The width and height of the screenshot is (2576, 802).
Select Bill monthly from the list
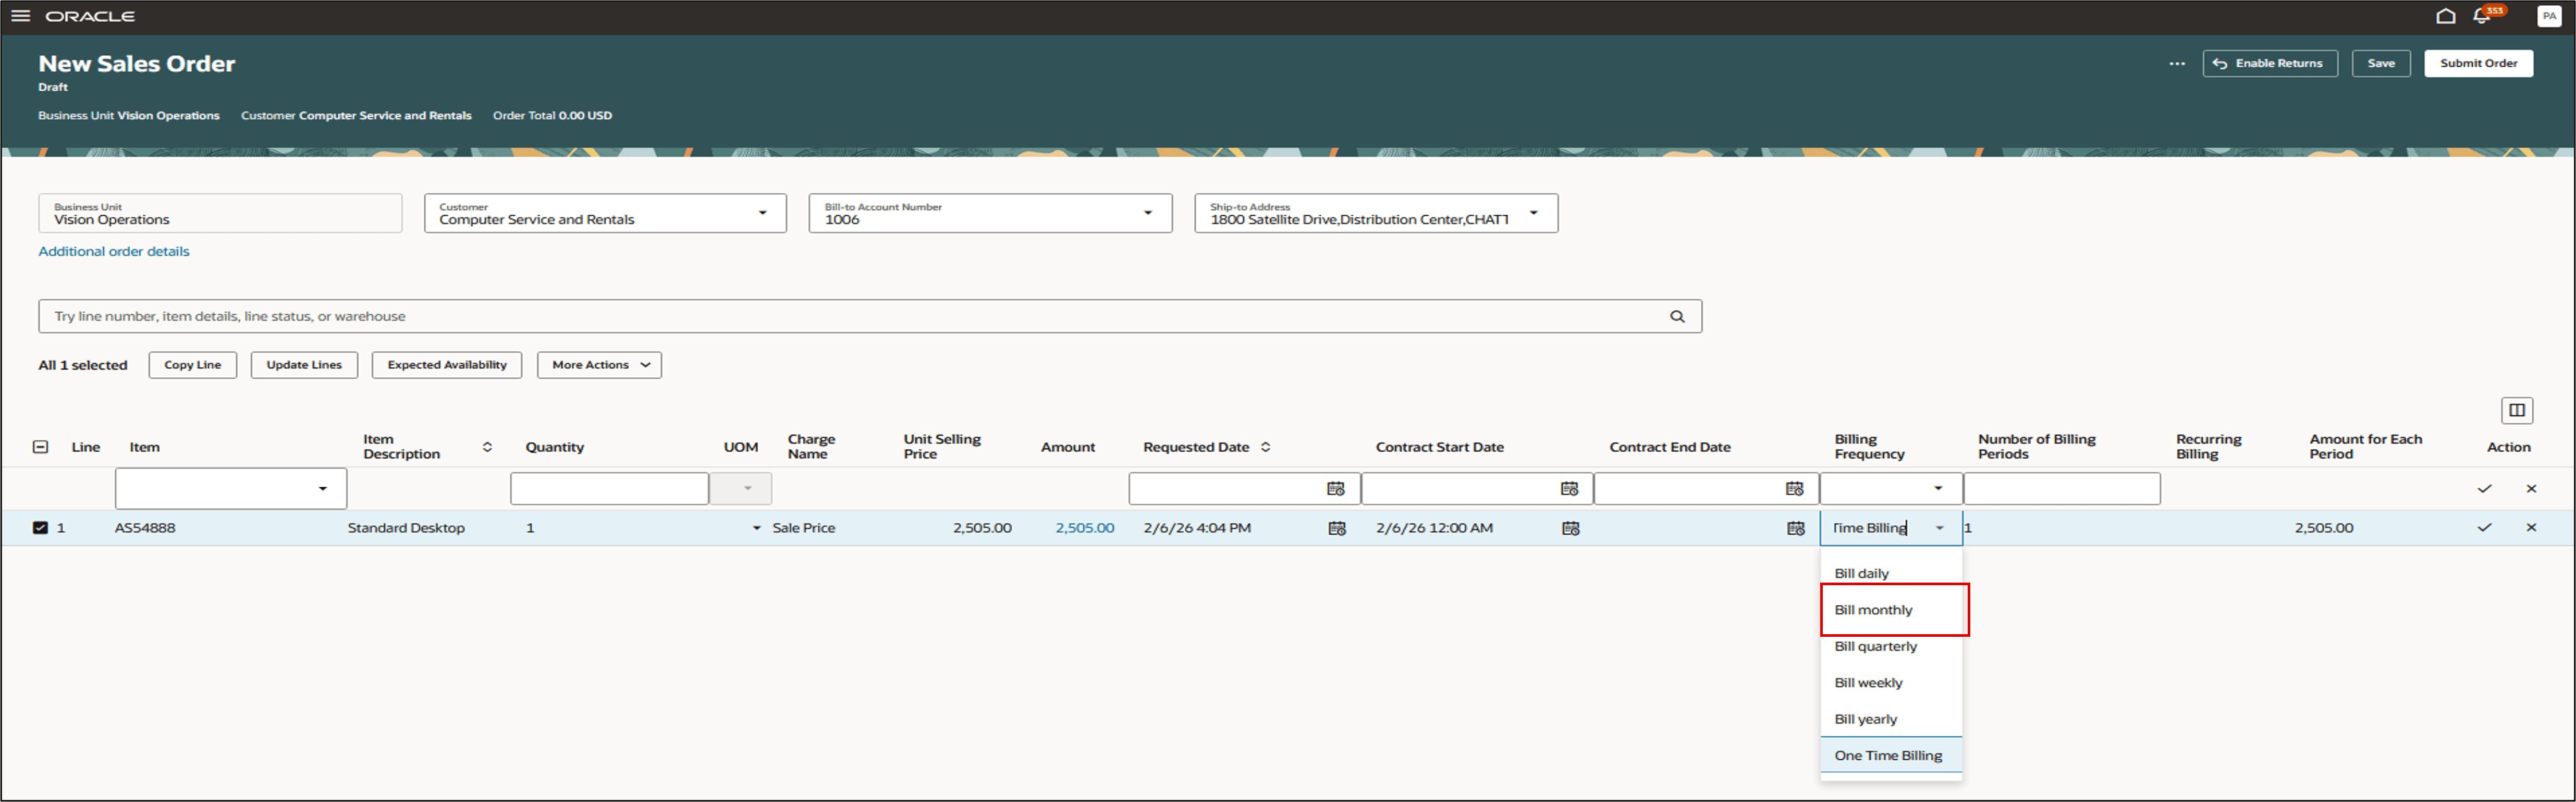point(1873,610)
